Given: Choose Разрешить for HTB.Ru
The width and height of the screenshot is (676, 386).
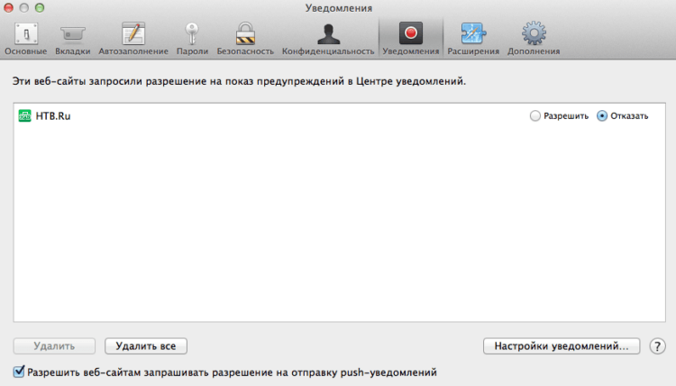Looking at the screenshot, I should click(x=535, y=116).
